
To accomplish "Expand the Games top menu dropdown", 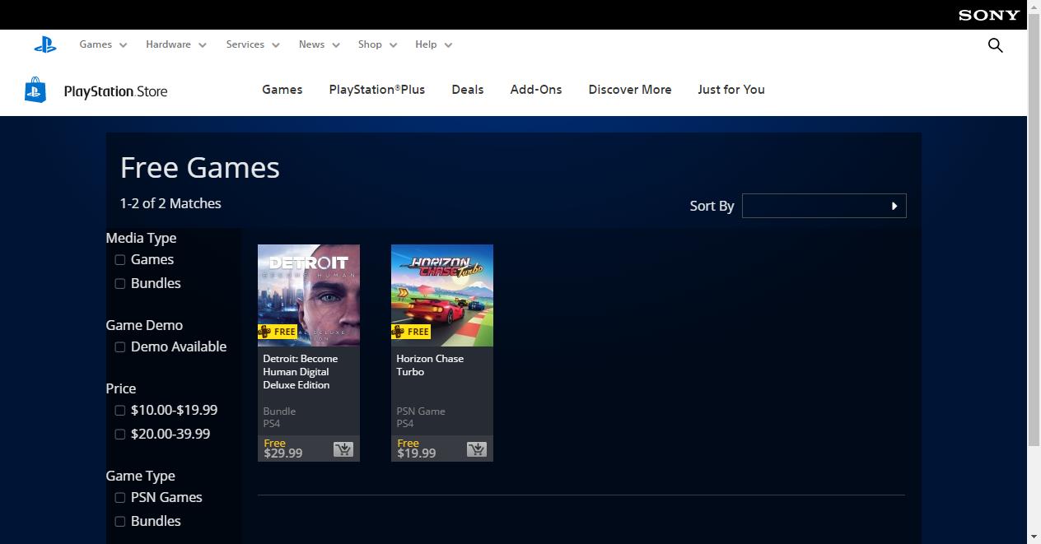I will click(103, 44).
